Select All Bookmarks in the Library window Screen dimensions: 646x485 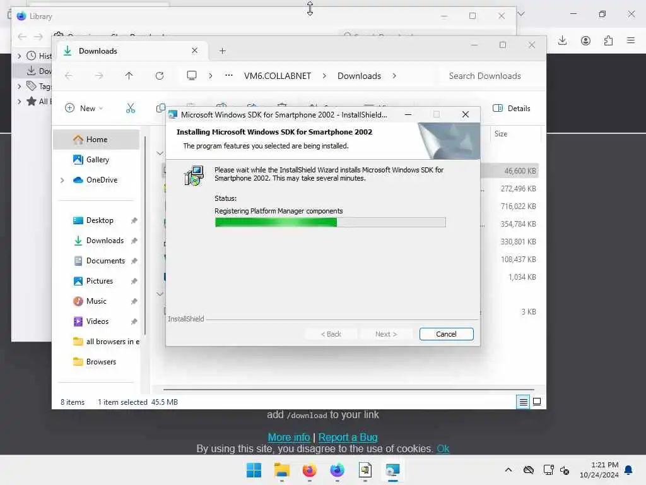[x=38, y=102]
